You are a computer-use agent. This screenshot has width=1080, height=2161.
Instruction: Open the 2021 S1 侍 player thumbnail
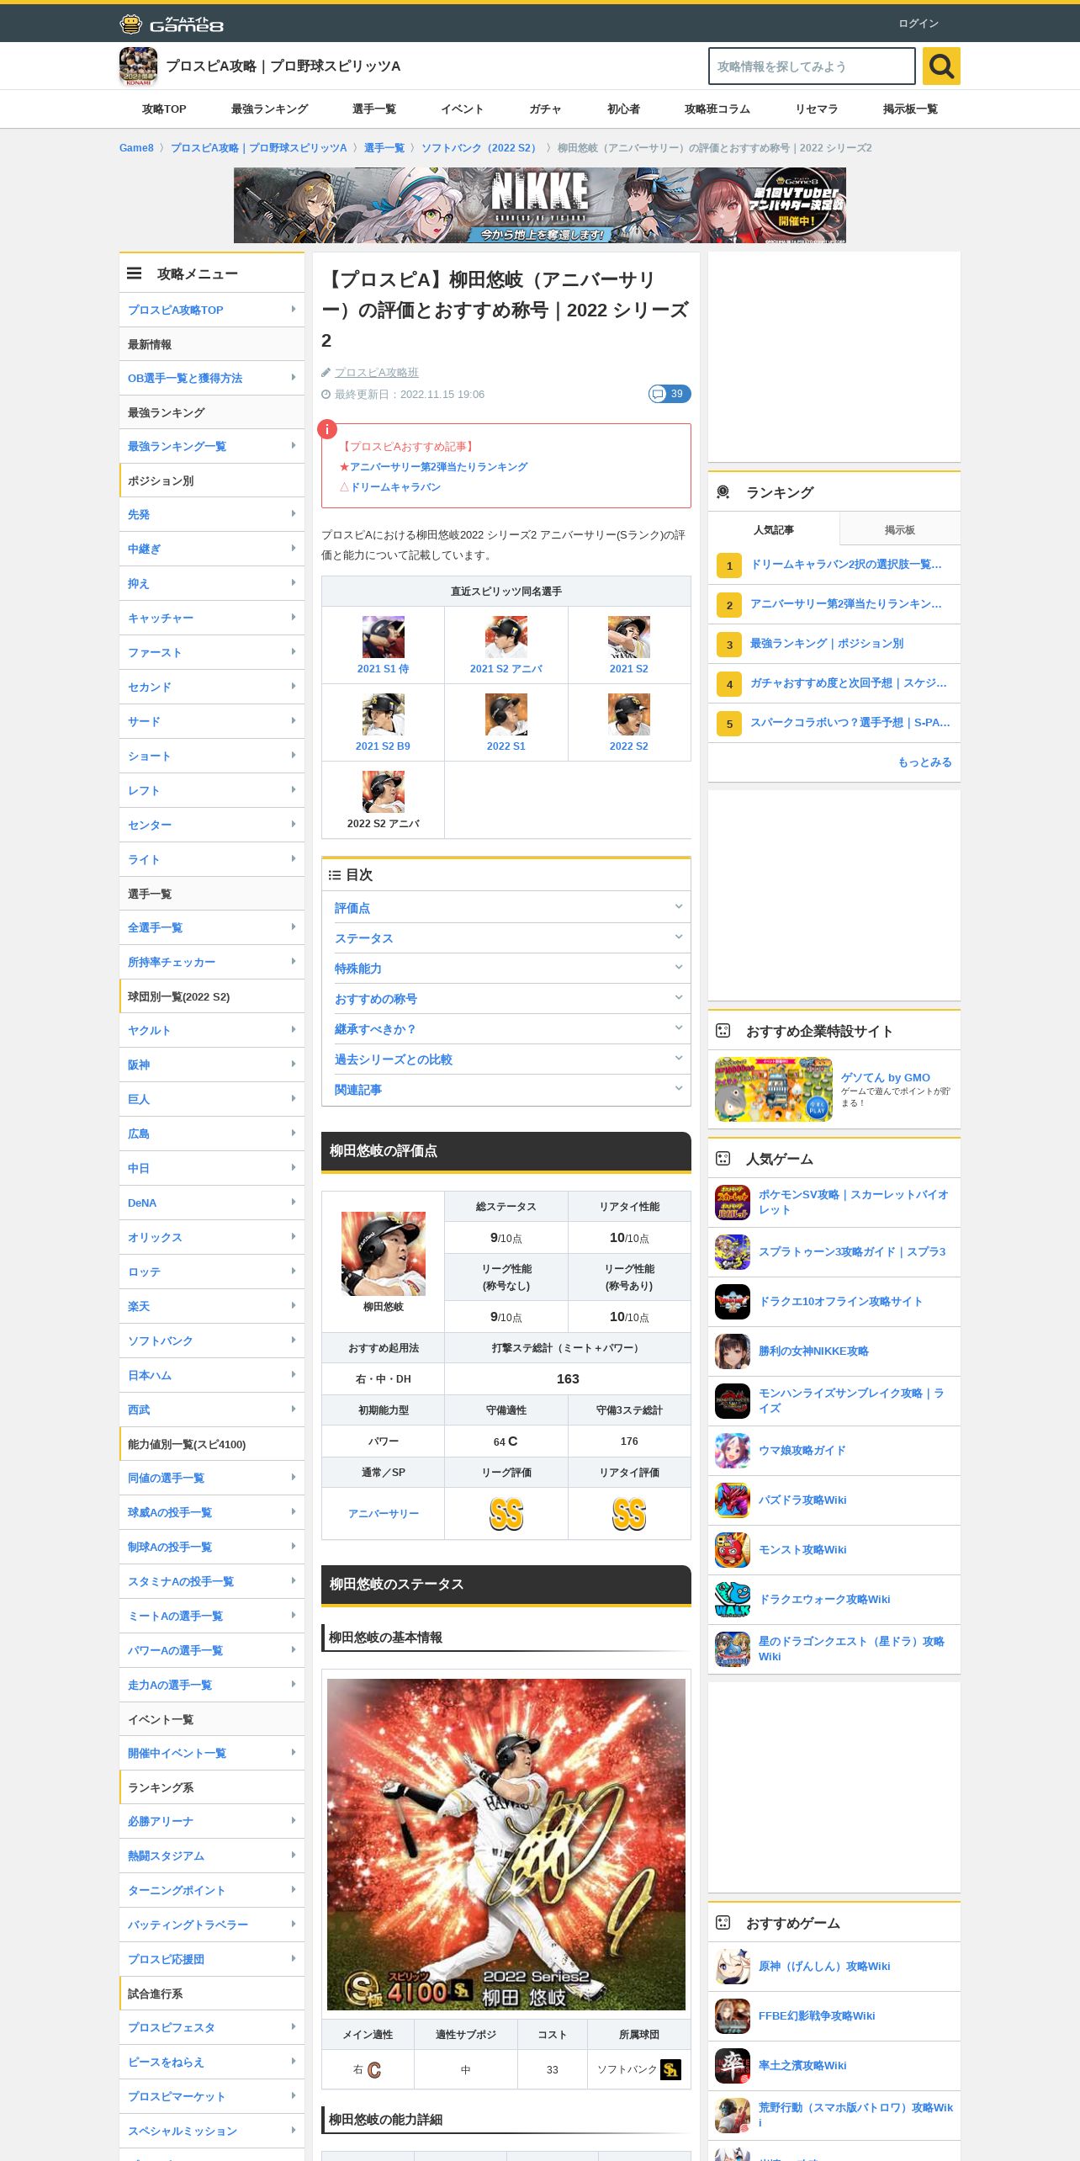coord(383,637)
